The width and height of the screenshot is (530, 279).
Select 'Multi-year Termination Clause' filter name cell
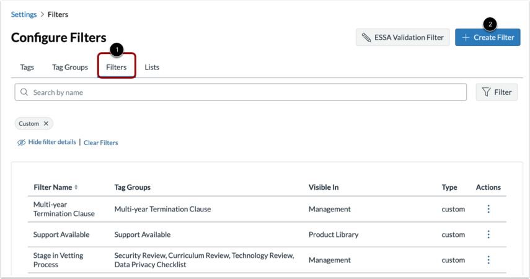click(x=64, y=209)
